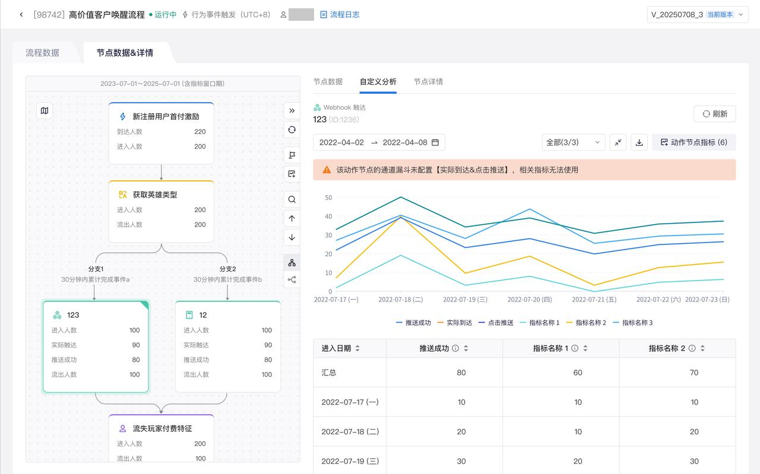Collapse the canvas panel with double-chevron
The width and height of the screenshot is (760, 474).
(292, 111)
